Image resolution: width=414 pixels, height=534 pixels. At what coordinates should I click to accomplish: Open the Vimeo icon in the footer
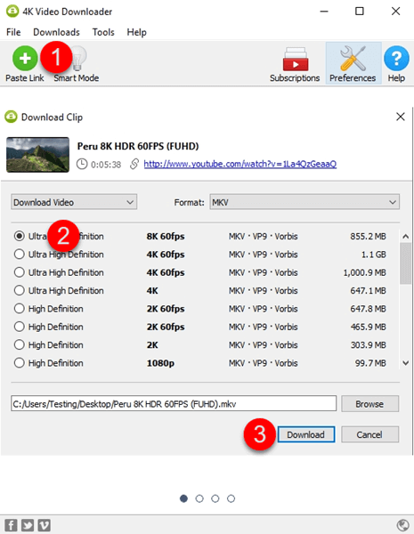44,525
